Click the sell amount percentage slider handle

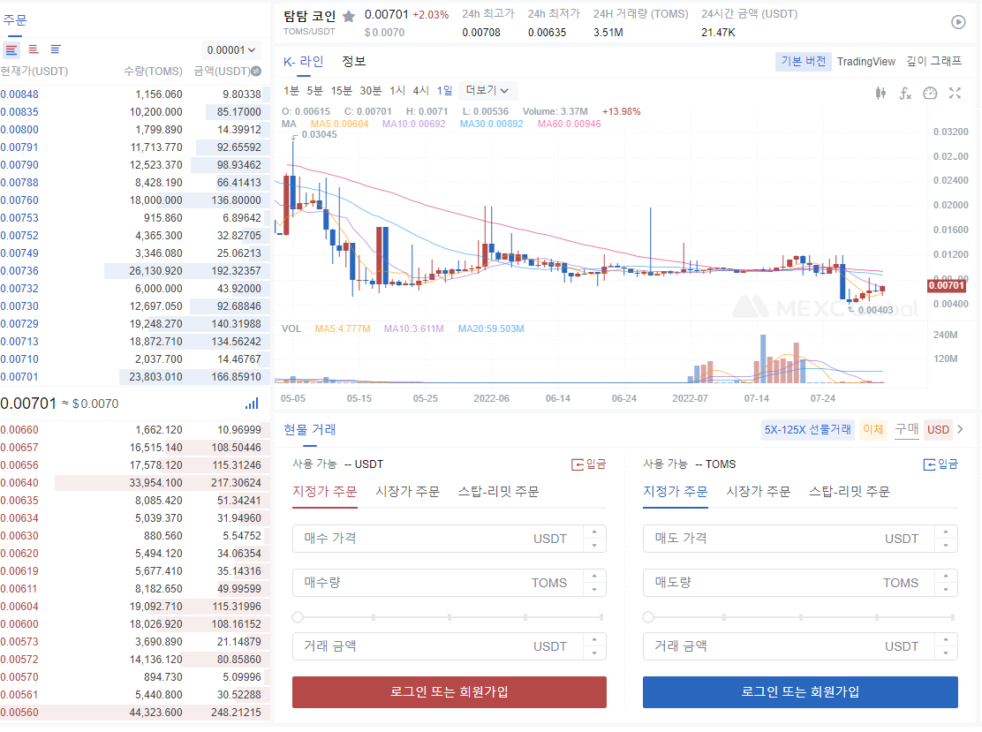pyautogui.click(x=649, y=617)
